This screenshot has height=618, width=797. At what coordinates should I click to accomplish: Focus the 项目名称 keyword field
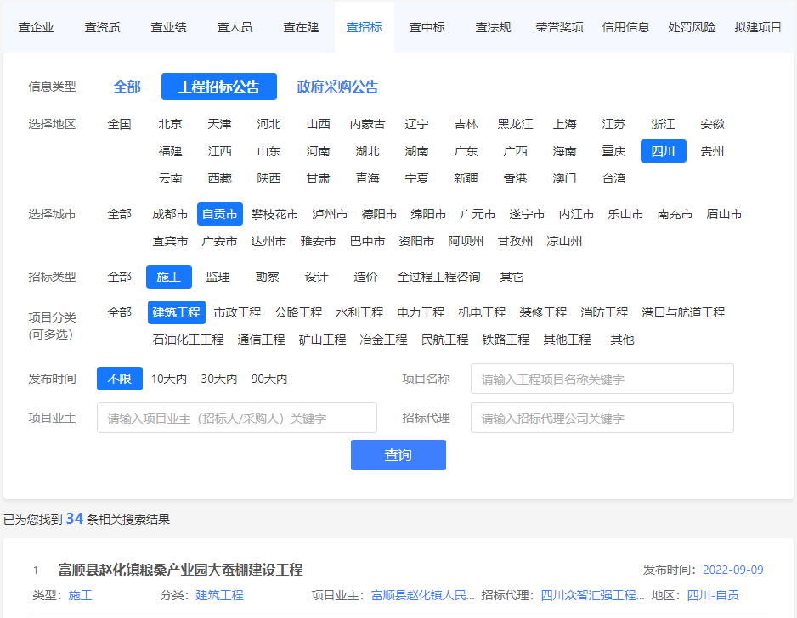[602, 379]
